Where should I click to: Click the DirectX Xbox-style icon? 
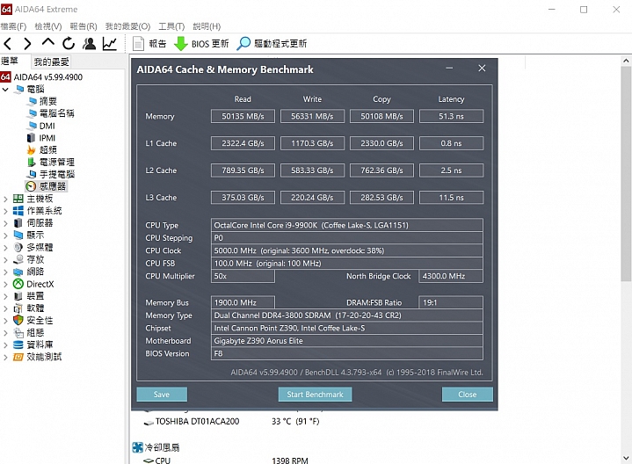tap(18, 284)
